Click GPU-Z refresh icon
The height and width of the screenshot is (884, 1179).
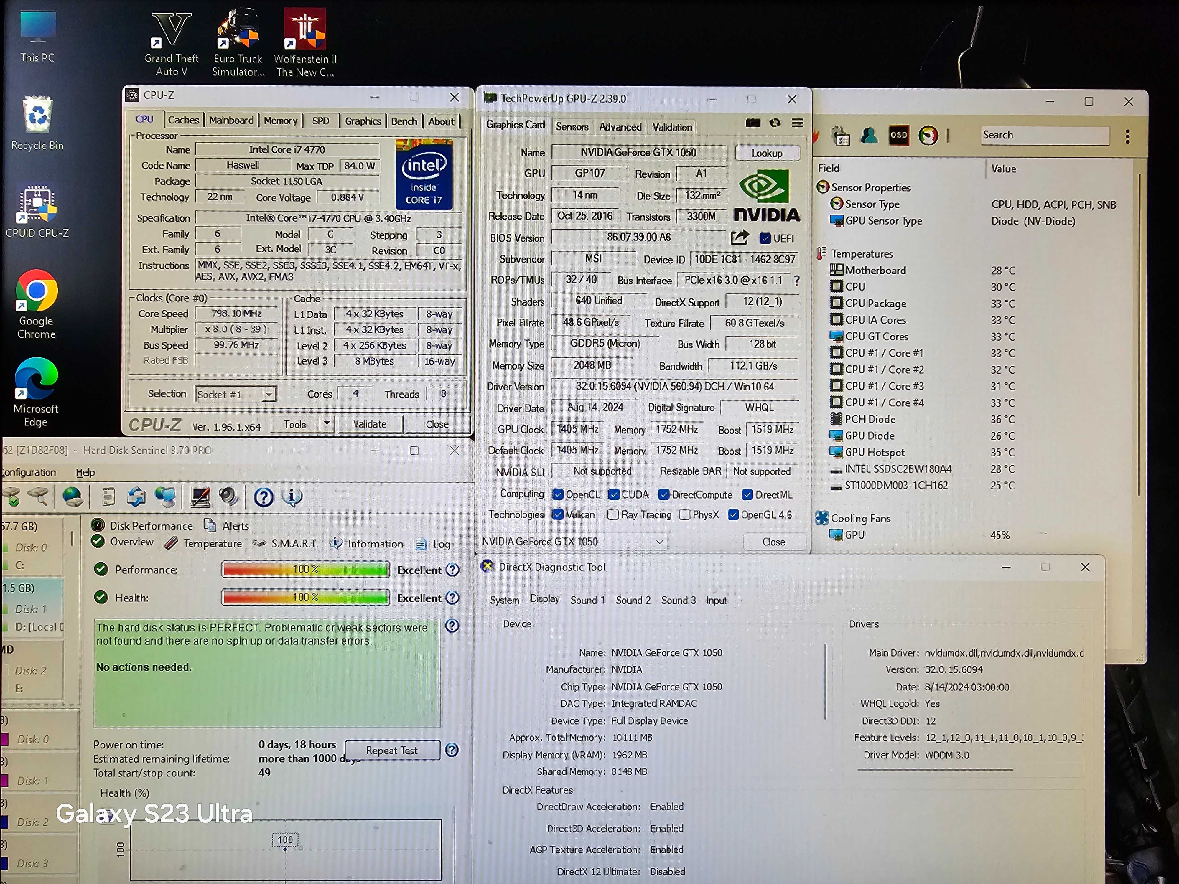pos(775,123)
